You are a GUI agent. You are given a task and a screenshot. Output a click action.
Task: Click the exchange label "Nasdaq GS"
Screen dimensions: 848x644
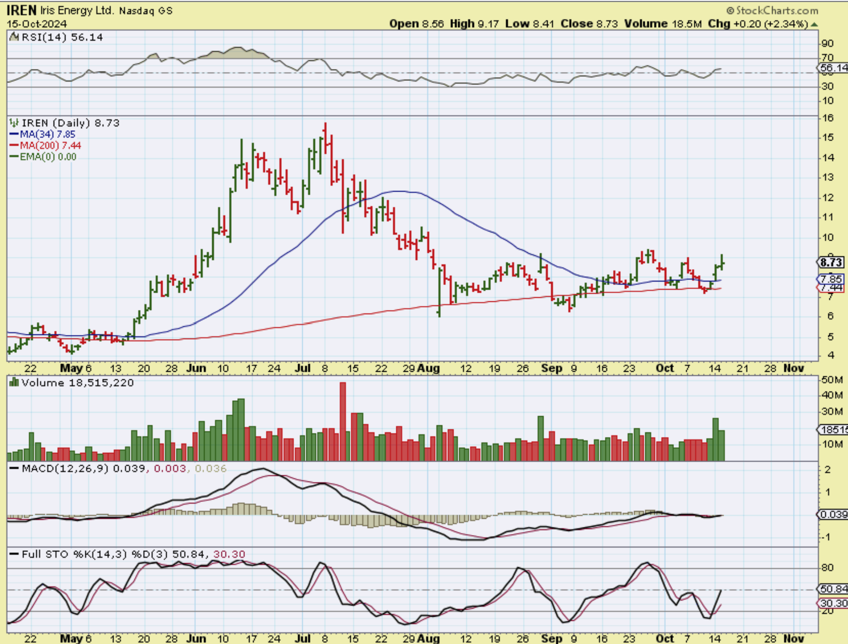click(146, 10)
